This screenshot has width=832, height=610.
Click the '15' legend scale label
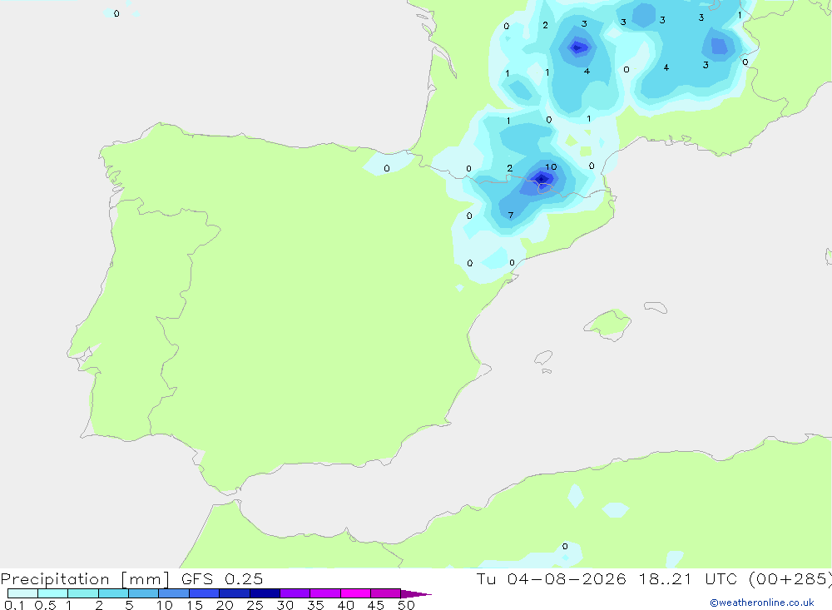pos(195,605)
